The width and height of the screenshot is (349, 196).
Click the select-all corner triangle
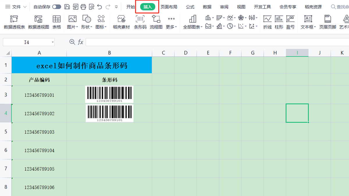(8, 53)
